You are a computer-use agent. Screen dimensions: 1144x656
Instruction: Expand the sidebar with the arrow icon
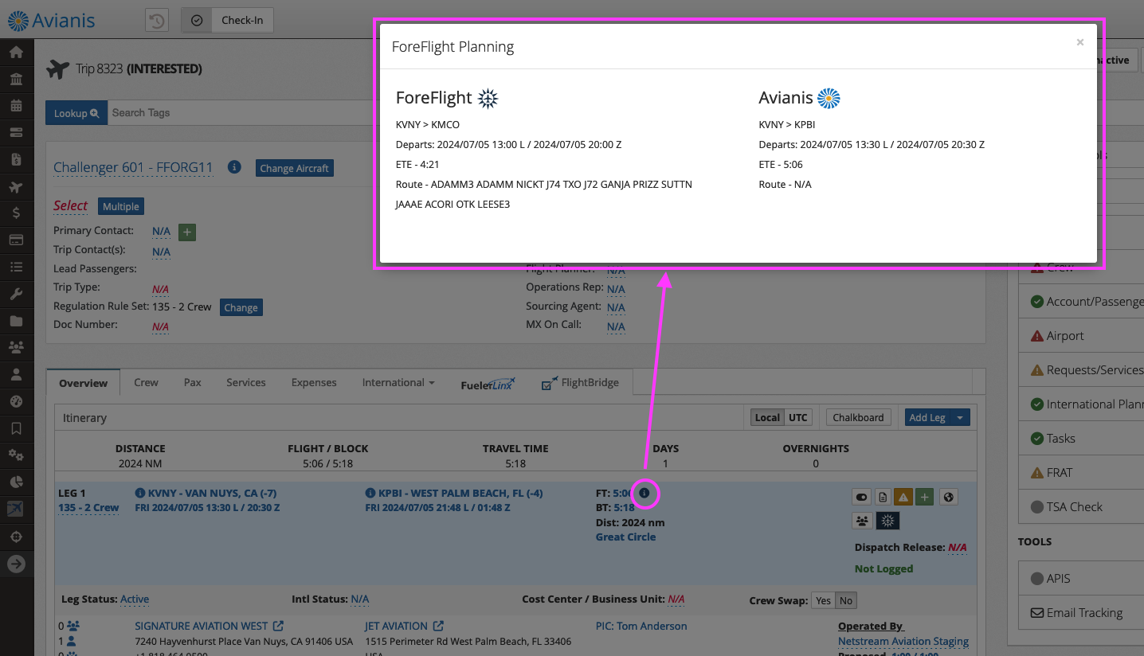[x=16, y=564]
